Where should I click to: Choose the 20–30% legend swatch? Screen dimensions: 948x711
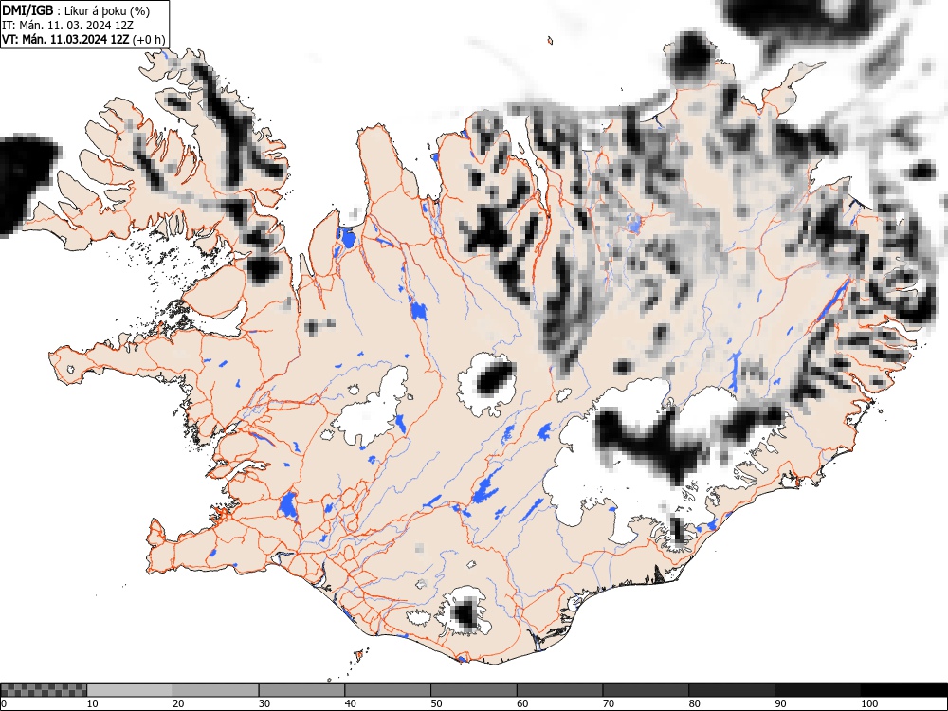pos(216,690)
